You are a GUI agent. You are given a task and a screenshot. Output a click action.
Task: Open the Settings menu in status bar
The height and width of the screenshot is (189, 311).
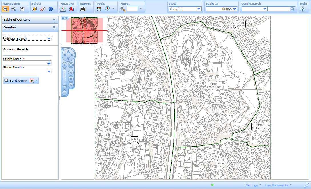pos(252,185)
